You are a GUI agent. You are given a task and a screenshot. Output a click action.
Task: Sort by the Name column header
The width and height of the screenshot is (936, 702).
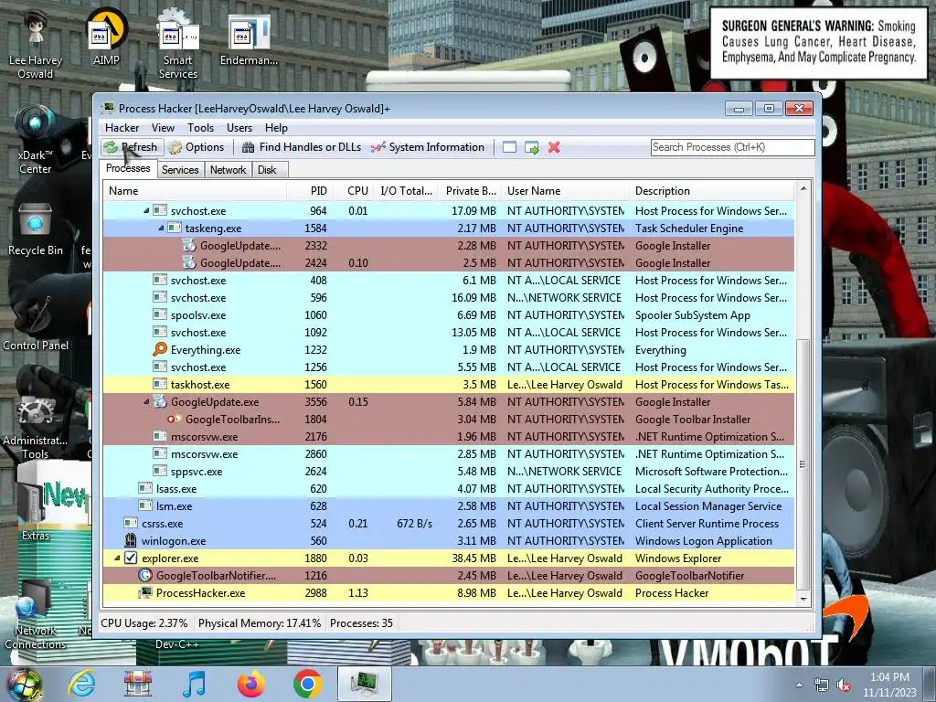click(195, 191)
